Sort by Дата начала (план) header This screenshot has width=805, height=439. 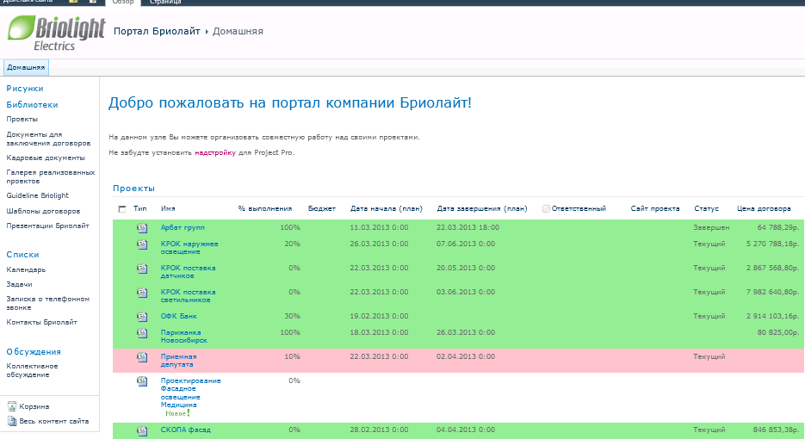coord(386,208)
